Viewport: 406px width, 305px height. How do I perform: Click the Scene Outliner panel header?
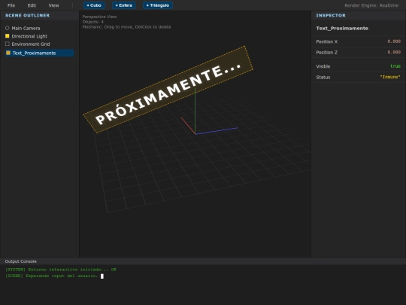pyautogui.click(x=39, y=15)
